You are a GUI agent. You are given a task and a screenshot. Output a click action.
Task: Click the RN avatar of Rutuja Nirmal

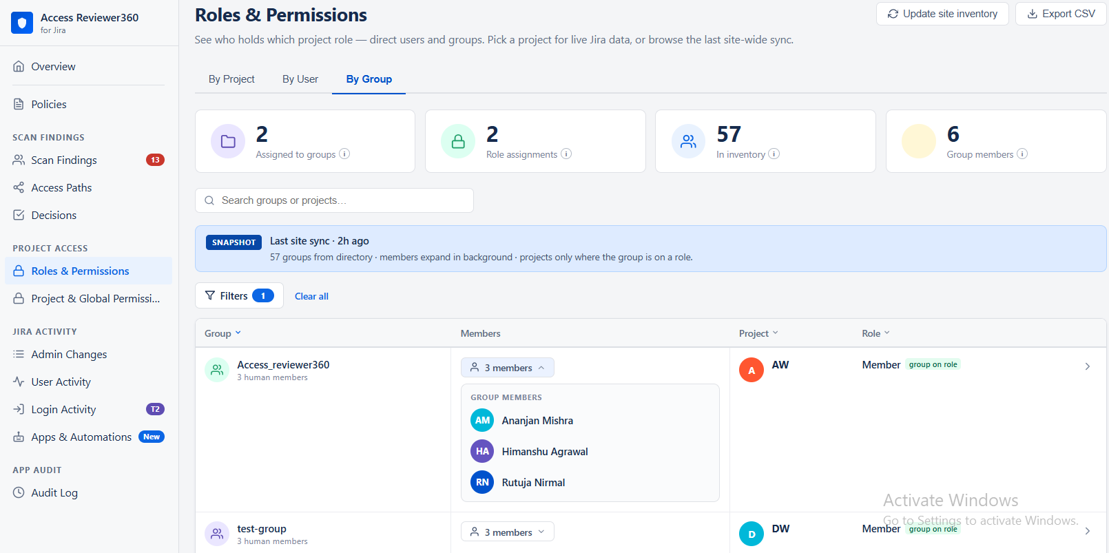pos(482,483)
